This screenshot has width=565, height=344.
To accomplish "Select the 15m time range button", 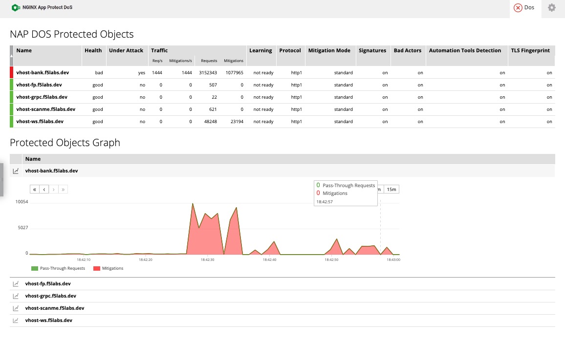I will coord(391,189).
